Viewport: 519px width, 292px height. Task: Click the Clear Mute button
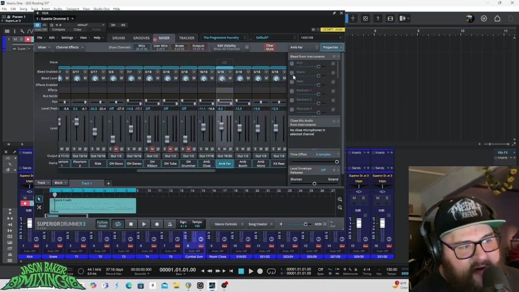tap(270, 47)
